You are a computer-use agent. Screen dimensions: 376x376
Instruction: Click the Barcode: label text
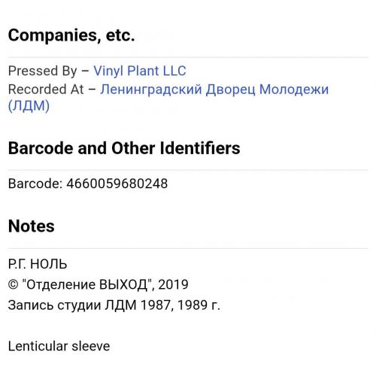pos(35,183)
